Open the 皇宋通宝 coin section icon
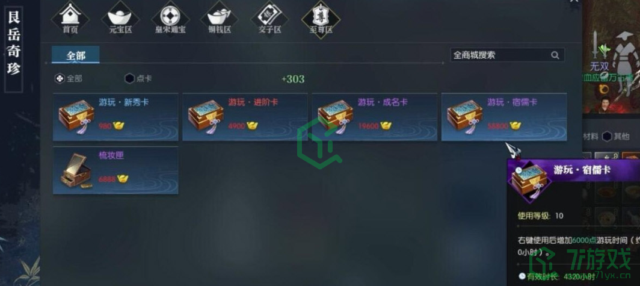This screenshot has width=640, height=286. tap(170, 19)
